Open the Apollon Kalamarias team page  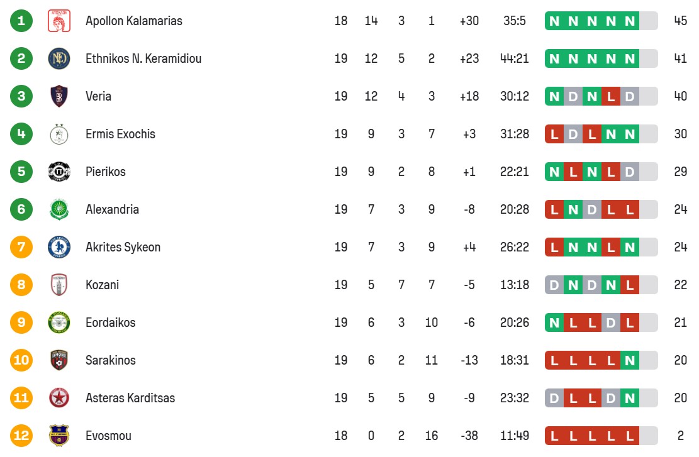click(133, 21)
